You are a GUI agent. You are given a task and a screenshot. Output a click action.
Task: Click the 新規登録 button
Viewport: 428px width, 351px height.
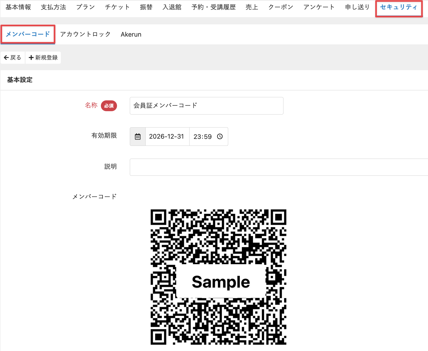click(43, 58)
